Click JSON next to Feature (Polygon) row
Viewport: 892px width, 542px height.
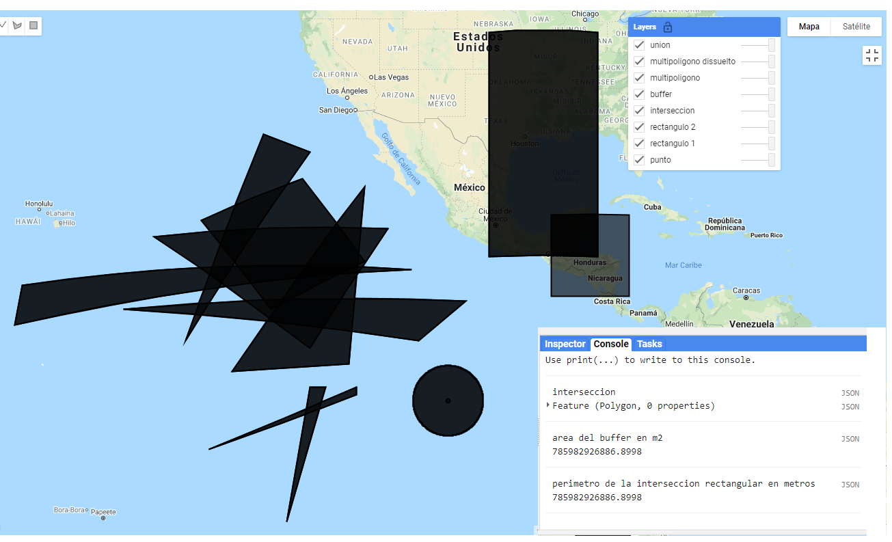pos(850,407)
